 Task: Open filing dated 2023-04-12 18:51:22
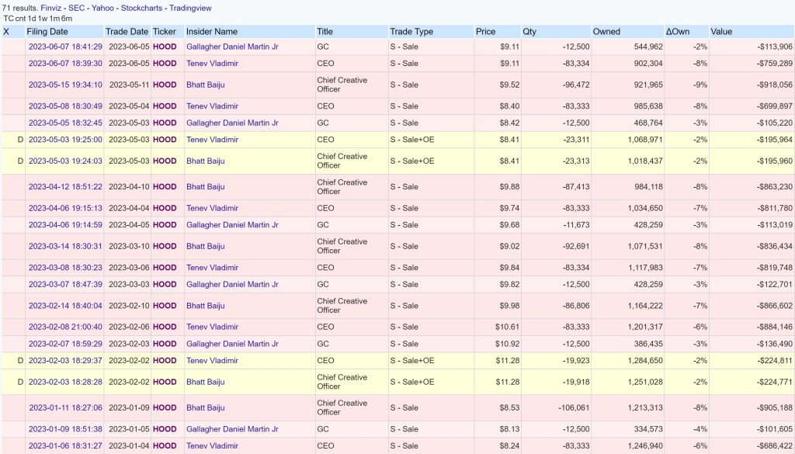point(65,186)
